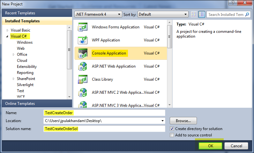254x153 pixels.
Task: Open the dialog Help question mark button
Action: click(233, 3)
